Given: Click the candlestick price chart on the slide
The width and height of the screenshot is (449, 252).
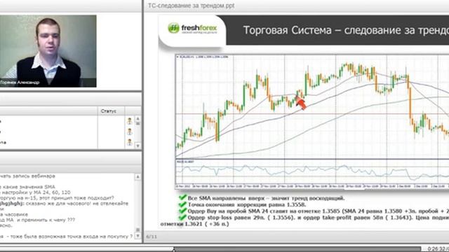Looking at the screenshot, I should (x=312, y=106).
